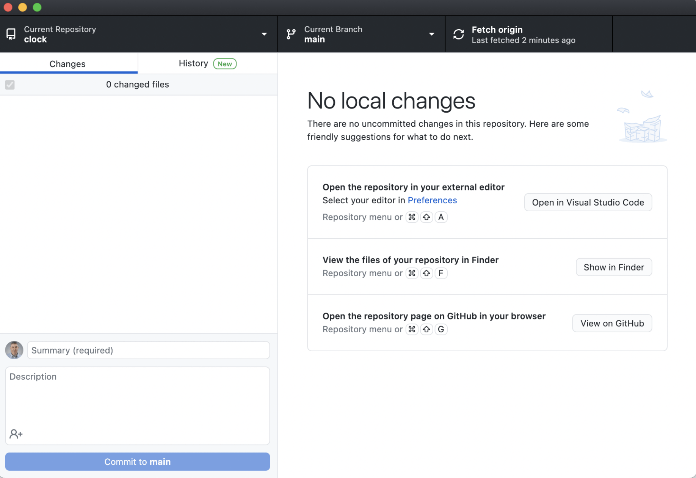696x478 pixels.
Task: Switch to the History tab
Action: (x=193, y=63)
